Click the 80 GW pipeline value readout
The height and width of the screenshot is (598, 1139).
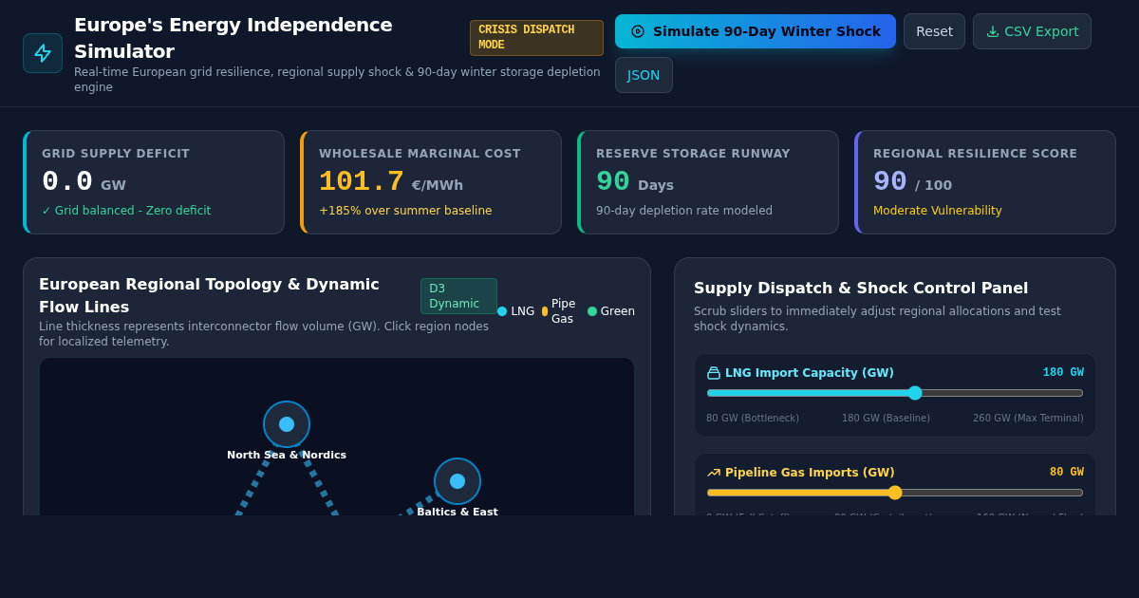(x=1067, y=473)
